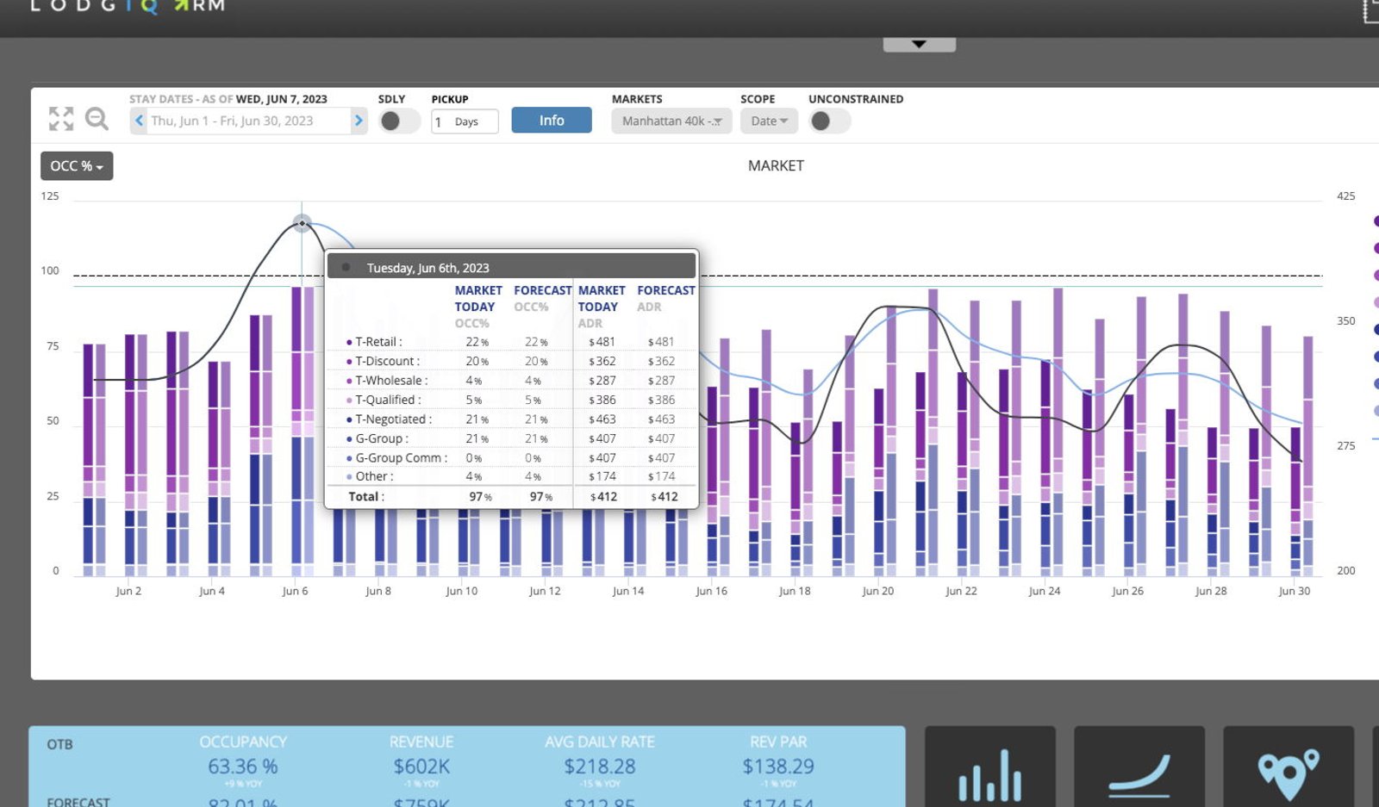Click the Other row in tooltip
The width and height of the screenshot is (1379, 807).
[512, 476]
